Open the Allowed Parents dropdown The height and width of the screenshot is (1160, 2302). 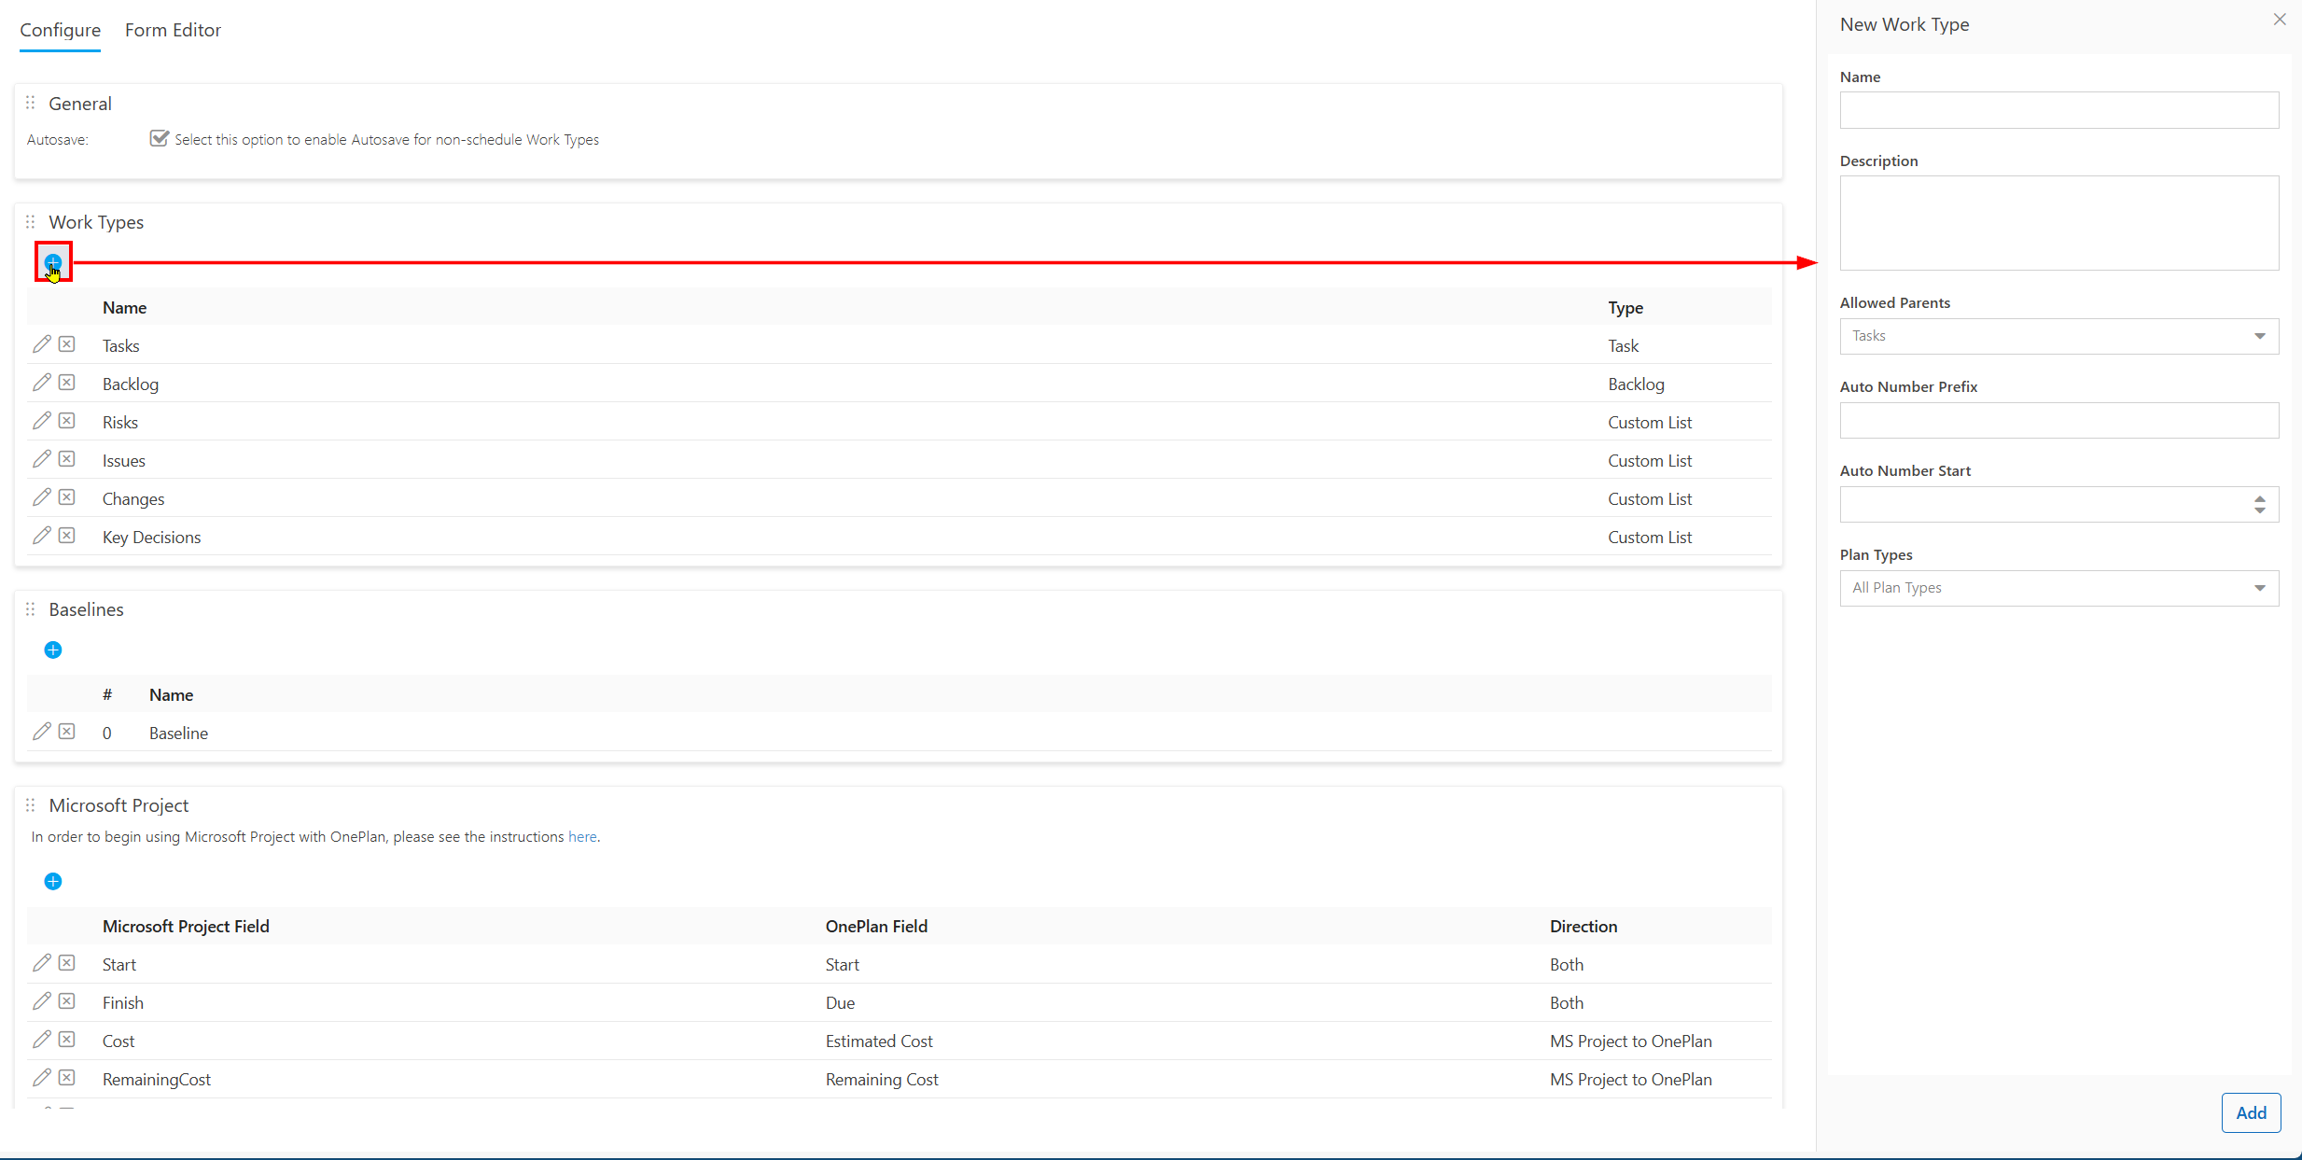click(2058, 336)
